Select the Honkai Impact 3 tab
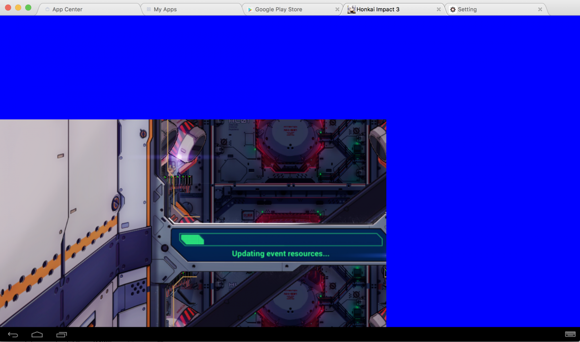 tap(394, 9)
